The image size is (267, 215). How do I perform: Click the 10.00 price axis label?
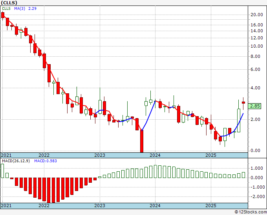(257, 46)
